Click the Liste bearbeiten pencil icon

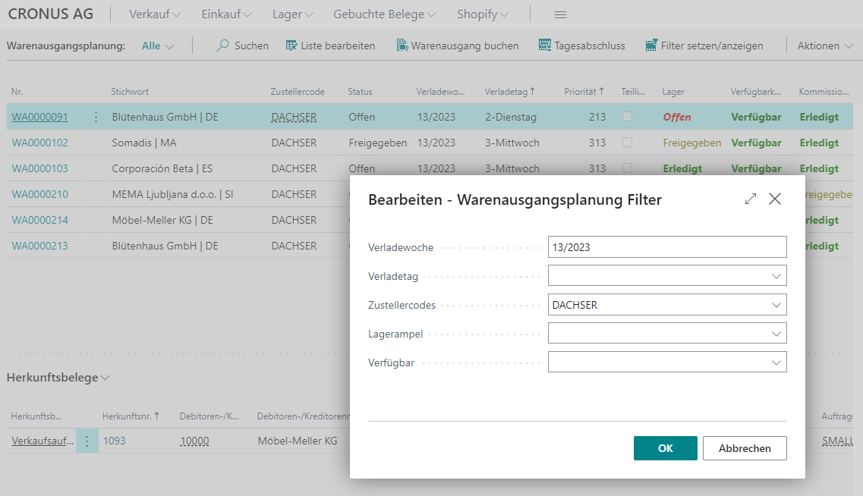pyautogui.click(x=291, y=46)
